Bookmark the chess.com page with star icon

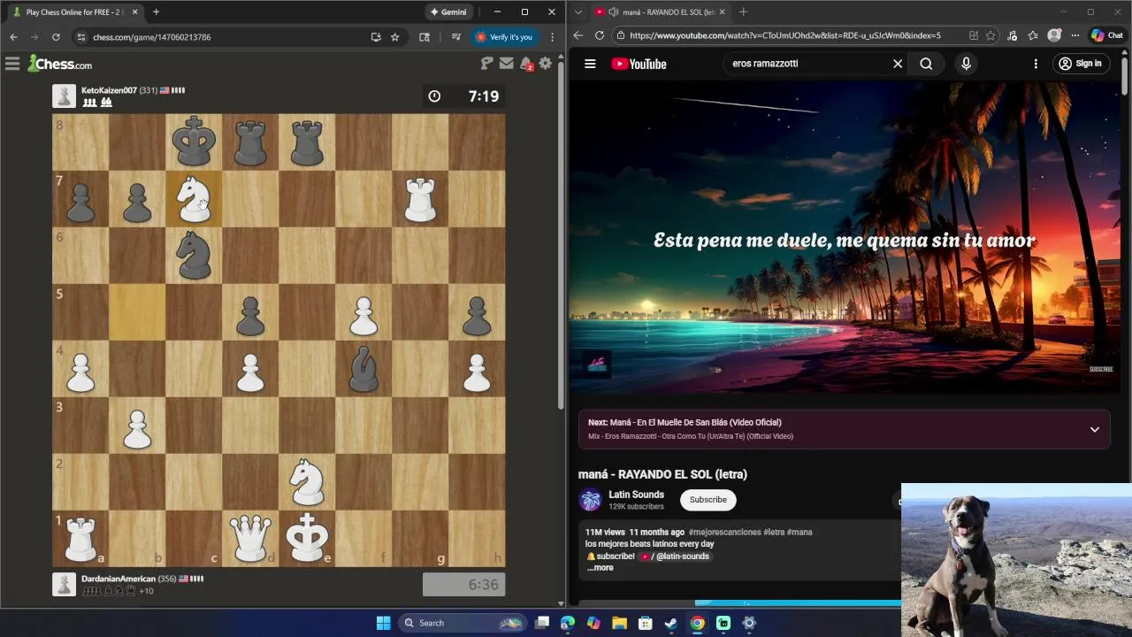point(395,37)
